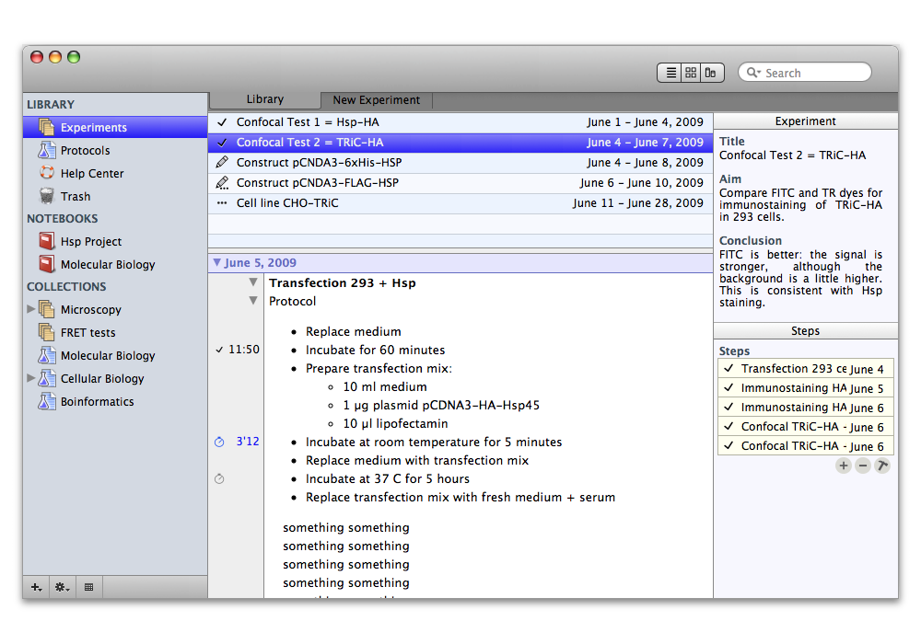Click the Search field

pos(805,73)
